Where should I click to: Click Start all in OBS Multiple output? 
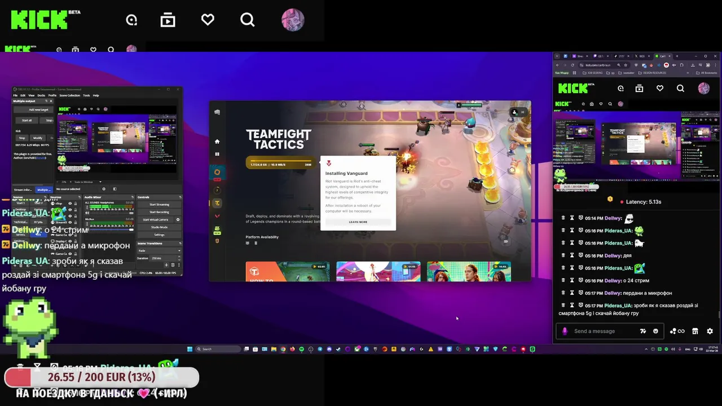coord(27,120)
